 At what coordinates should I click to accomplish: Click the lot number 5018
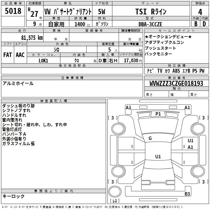click(x=13, y=11)
